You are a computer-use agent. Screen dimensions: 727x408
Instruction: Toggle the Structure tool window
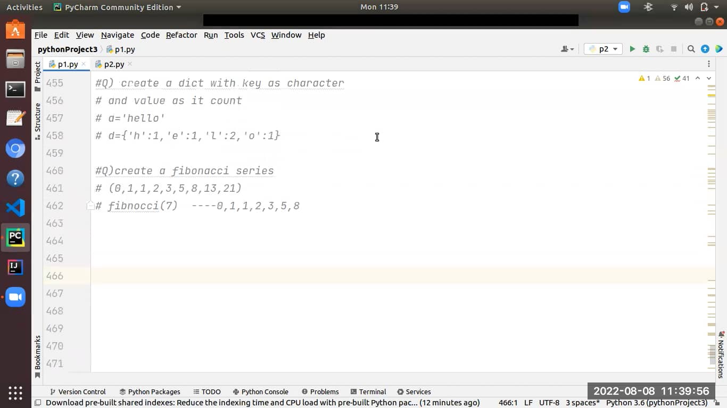click(37, 122)
